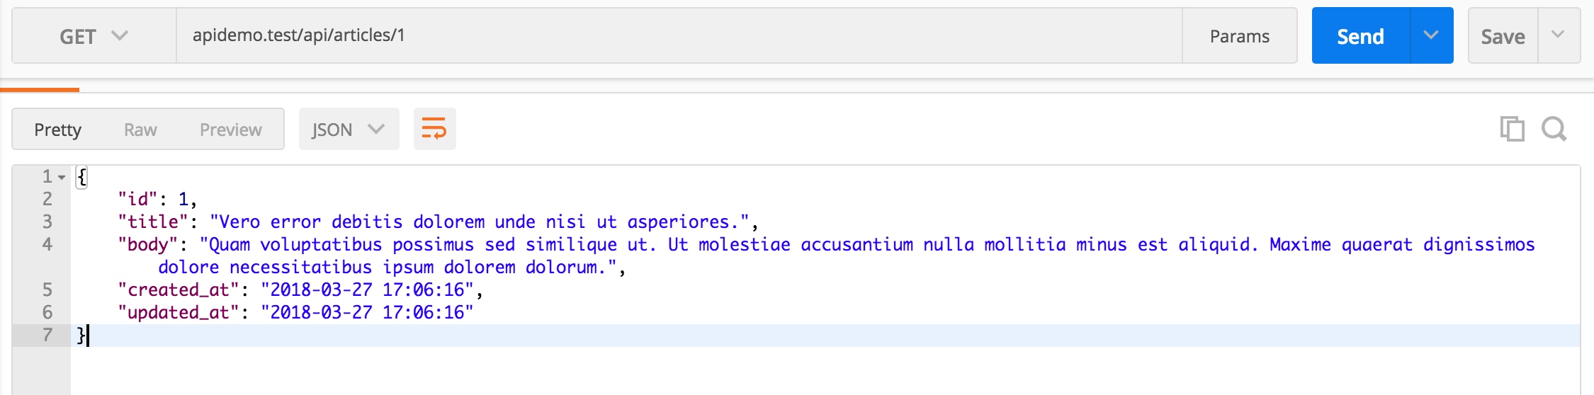Switch to the Raw view tab
Screen dimensions: 1594x395
140,130
